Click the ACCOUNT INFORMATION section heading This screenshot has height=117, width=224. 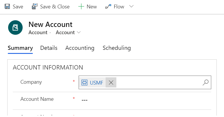click(48, 67)
